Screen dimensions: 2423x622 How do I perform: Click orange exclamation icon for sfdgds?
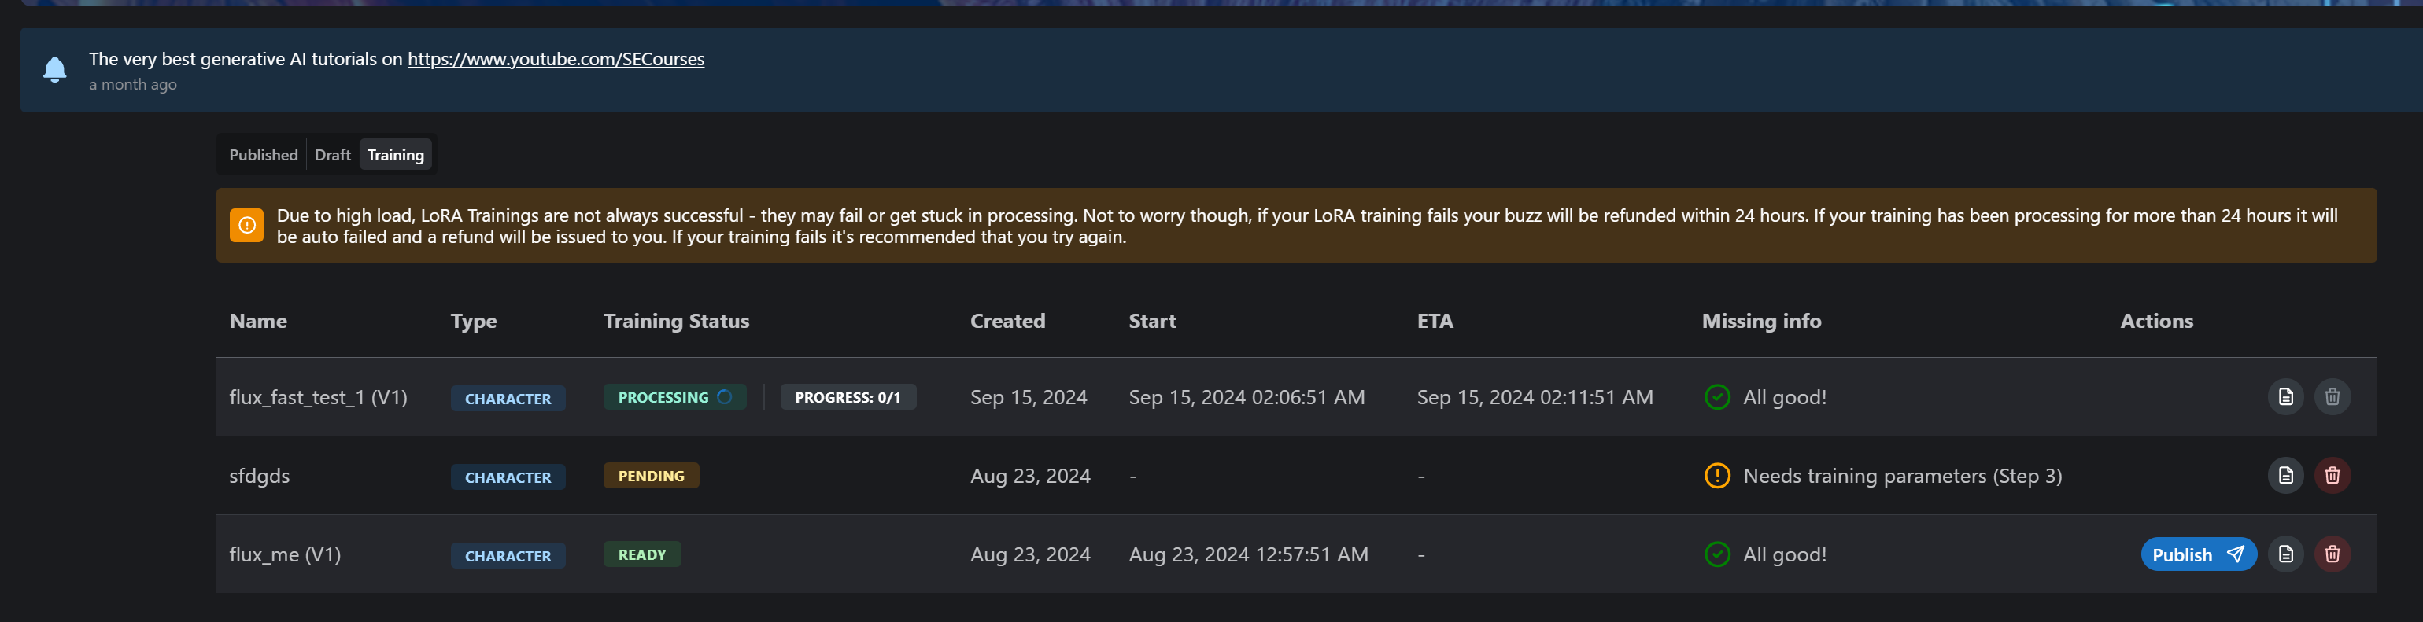1716,476
